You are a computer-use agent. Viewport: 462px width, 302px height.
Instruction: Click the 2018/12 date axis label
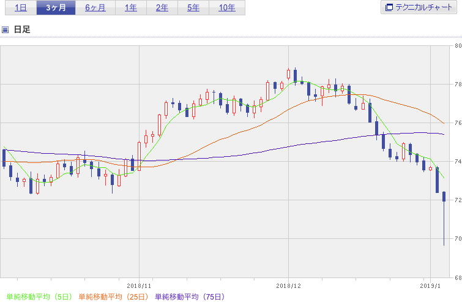288,286
